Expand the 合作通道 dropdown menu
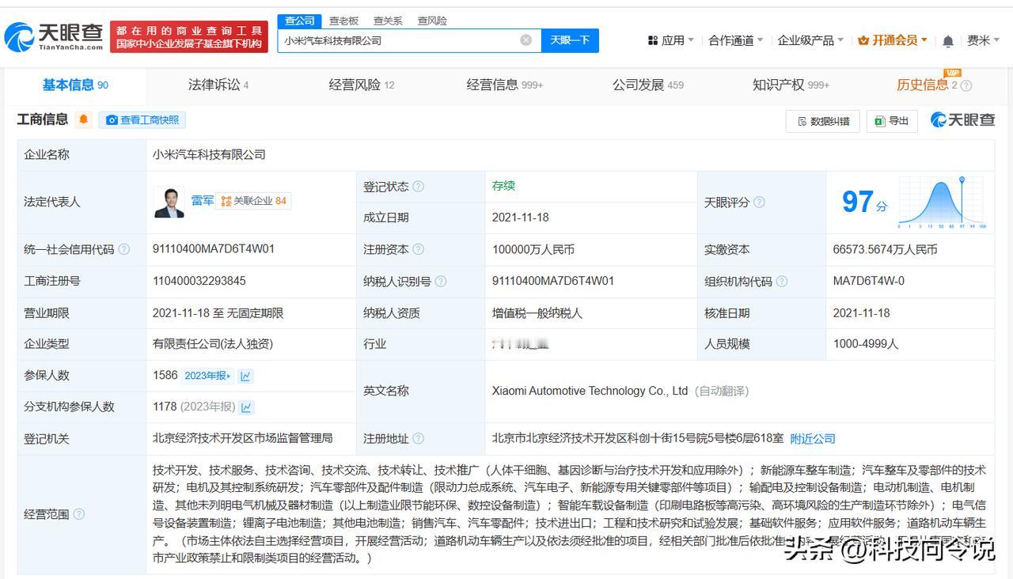The image size is (1013, 579). click(735, 40)
